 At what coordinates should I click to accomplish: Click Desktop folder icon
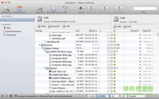(42, 45)
